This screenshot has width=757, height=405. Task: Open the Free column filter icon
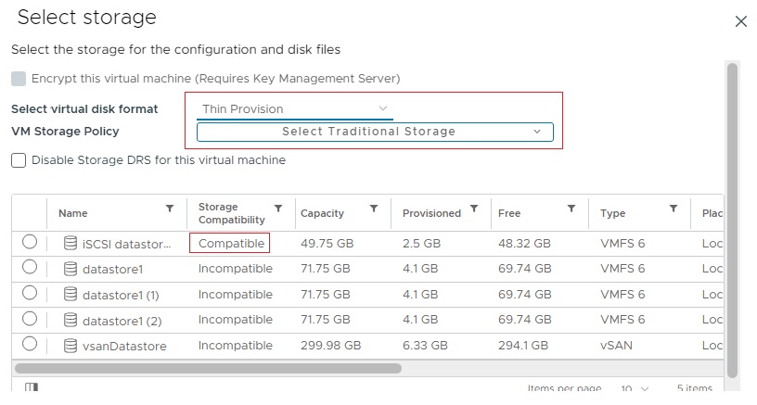571,209
